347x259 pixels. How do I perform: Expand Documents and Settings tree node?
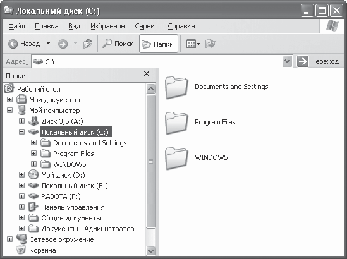(33, 142)
